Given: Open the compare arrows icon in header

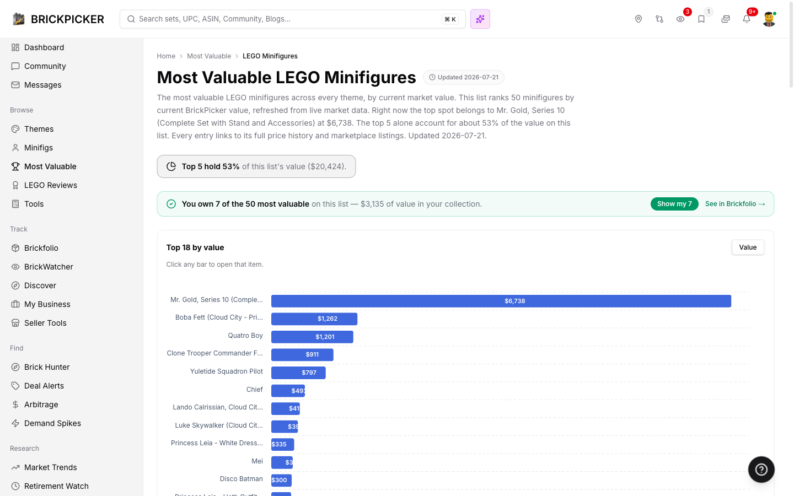Looking at the screenshot, I should 659,19.
